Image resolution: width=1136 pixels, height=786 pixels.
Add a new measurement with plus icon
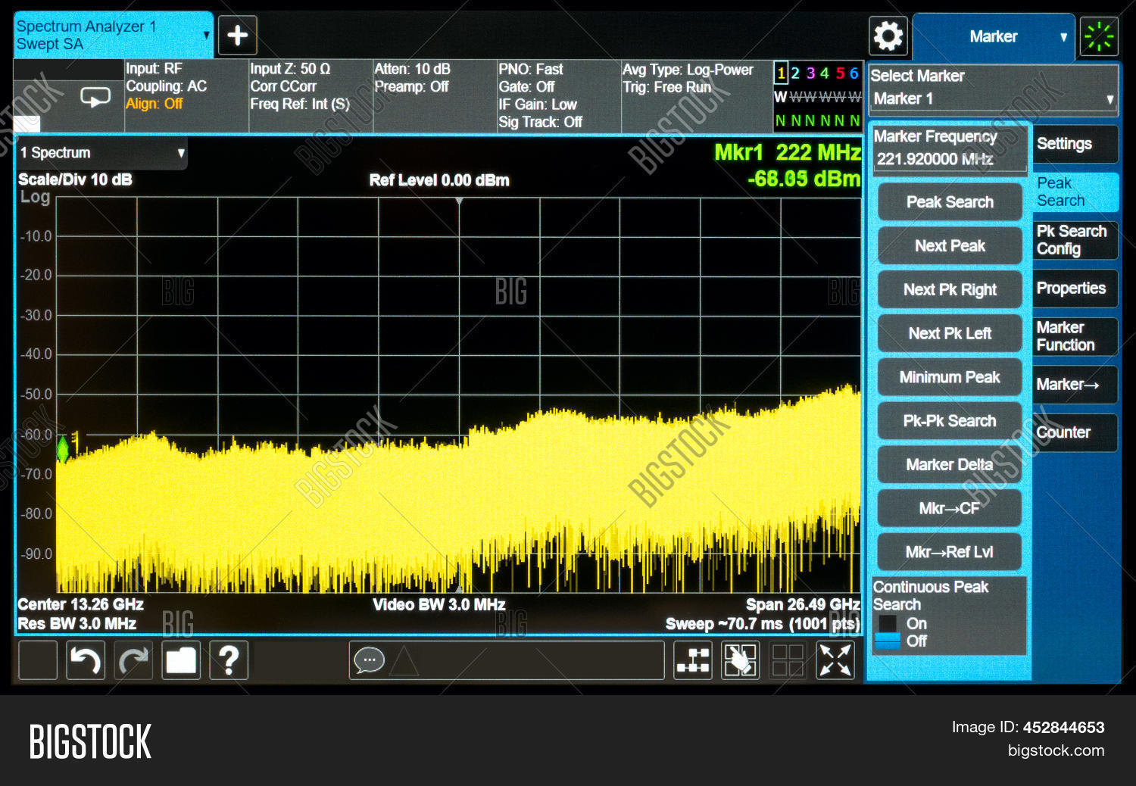(x=238, y=36)
